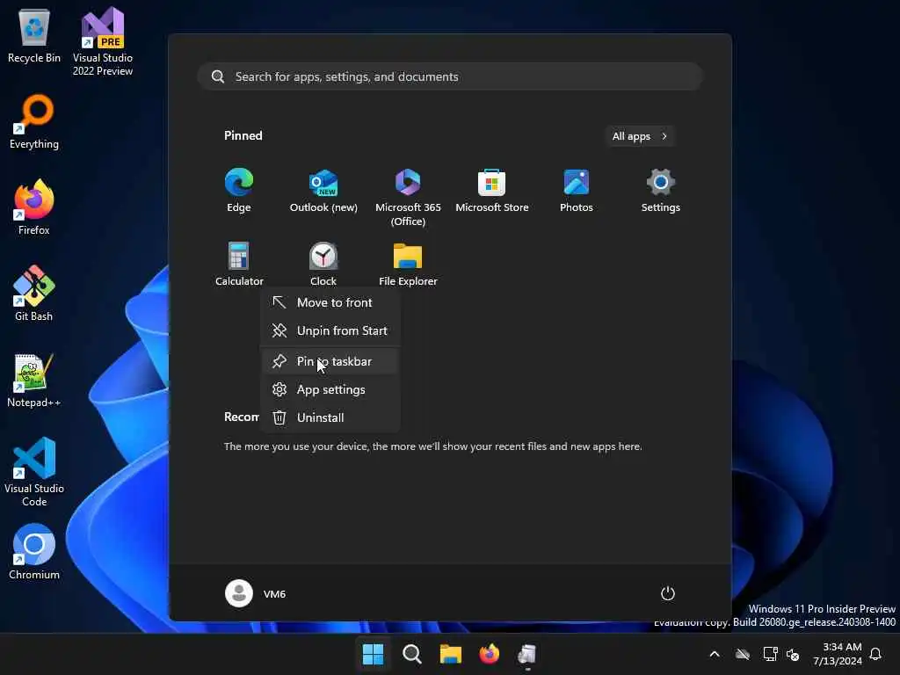Open App settings from context menu
Image resolution: width=900 pixels, height=675 pixels.
tap(330, 389)
